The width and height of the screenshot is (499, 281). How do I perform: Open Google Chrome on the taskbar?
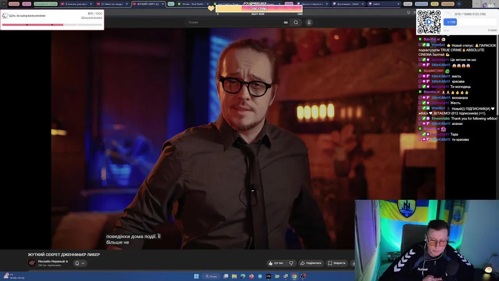(x=294, y=276)
